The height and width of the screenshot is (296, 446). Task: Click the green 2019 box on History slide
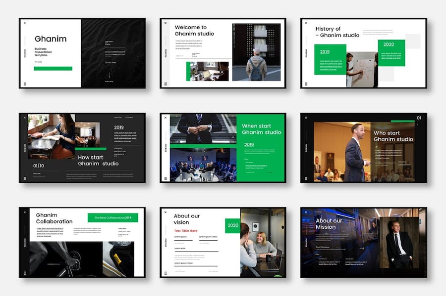330,59
